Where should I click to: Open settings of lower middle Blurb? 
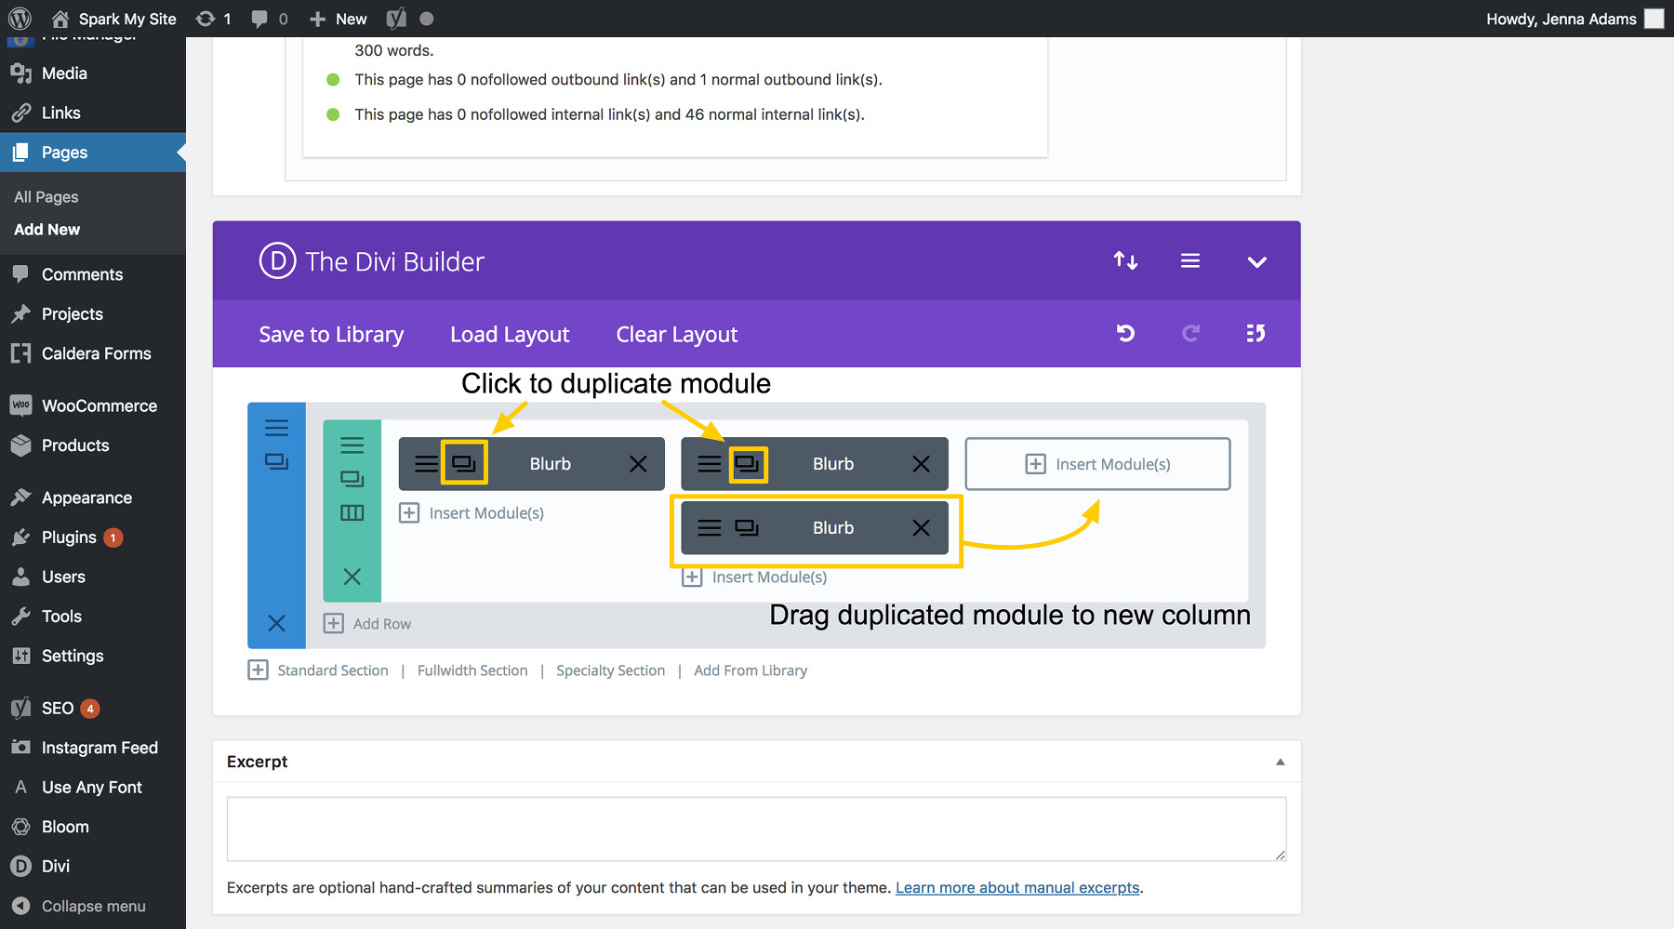click(x=709, y=528)
